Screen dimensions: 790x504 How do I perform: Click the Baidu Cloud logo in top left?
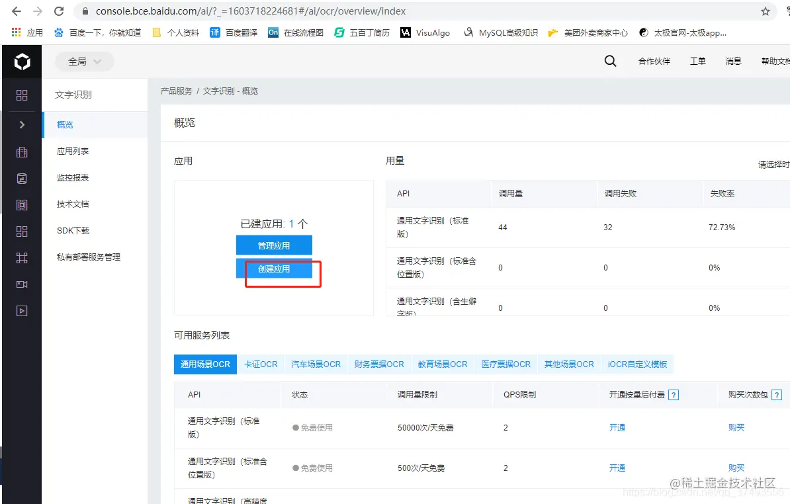22,60
